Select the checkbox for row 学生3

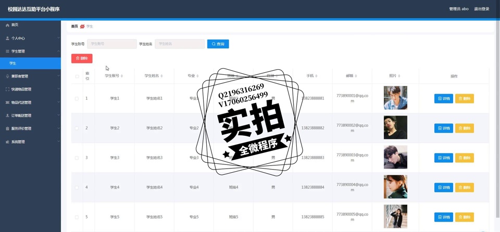[77, 158]
